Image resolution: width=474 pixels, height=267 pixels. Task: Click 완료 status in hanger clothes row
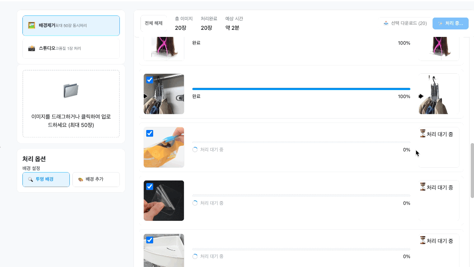click(x=196, y=97)
